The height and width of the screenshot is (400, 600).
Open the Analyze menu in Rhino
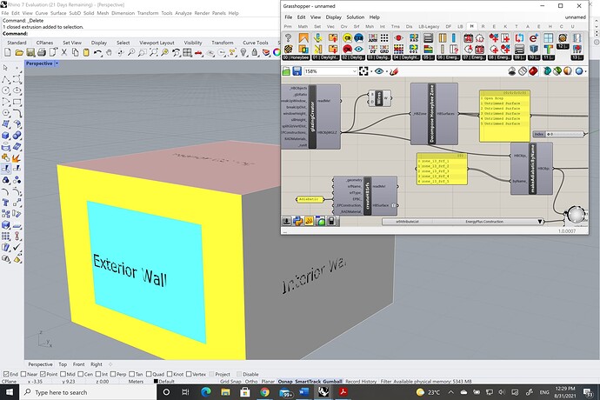point(183,13)
